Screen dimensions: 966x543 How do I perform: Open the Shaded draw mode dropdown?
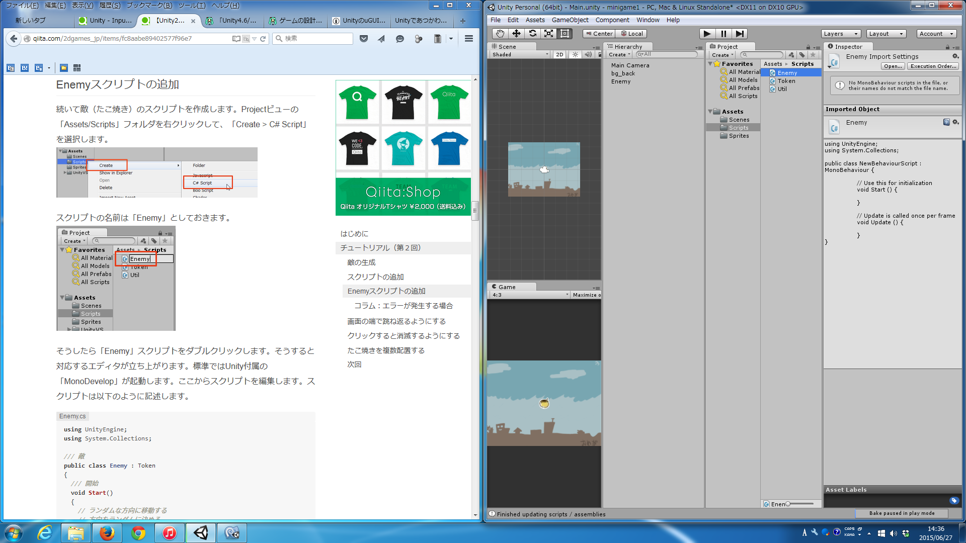(x=520, y=54)
